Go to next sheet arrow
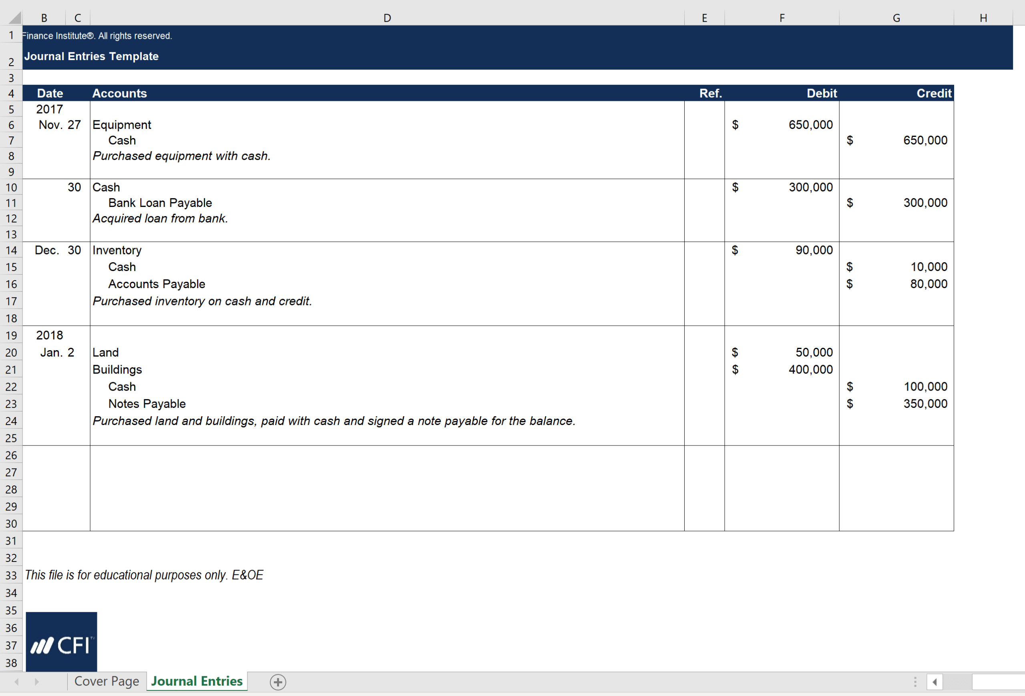Image resolution: width=1025 pixels, height=696 pixels. [x=36, y=682]
